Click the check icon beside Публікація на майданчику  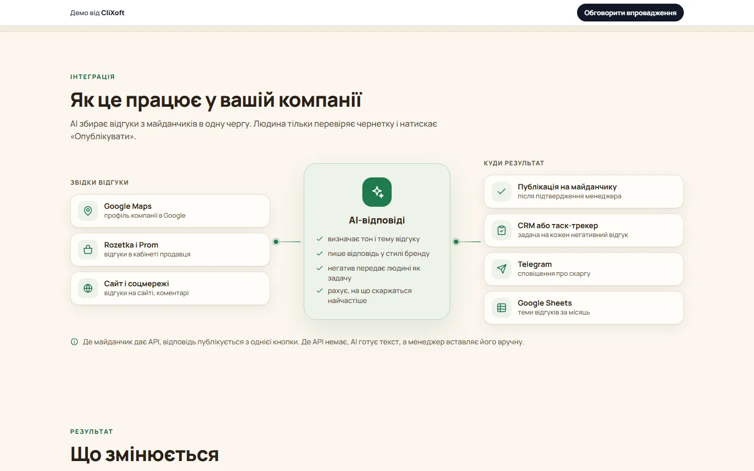(502, 192)
